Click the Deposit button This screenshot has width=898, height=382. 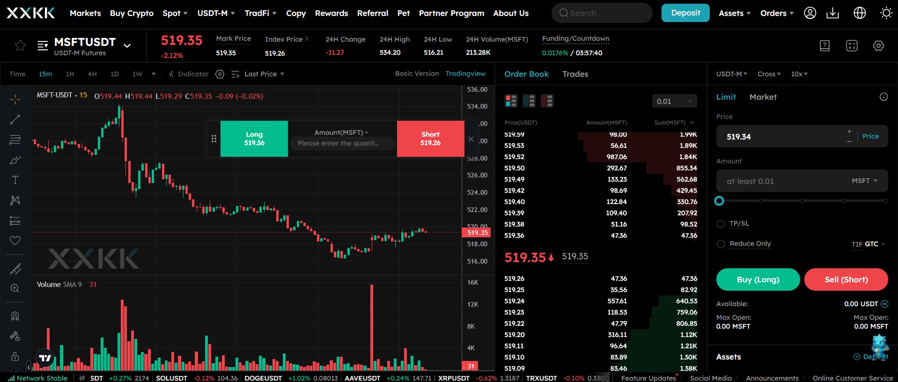tap(685, 13)
